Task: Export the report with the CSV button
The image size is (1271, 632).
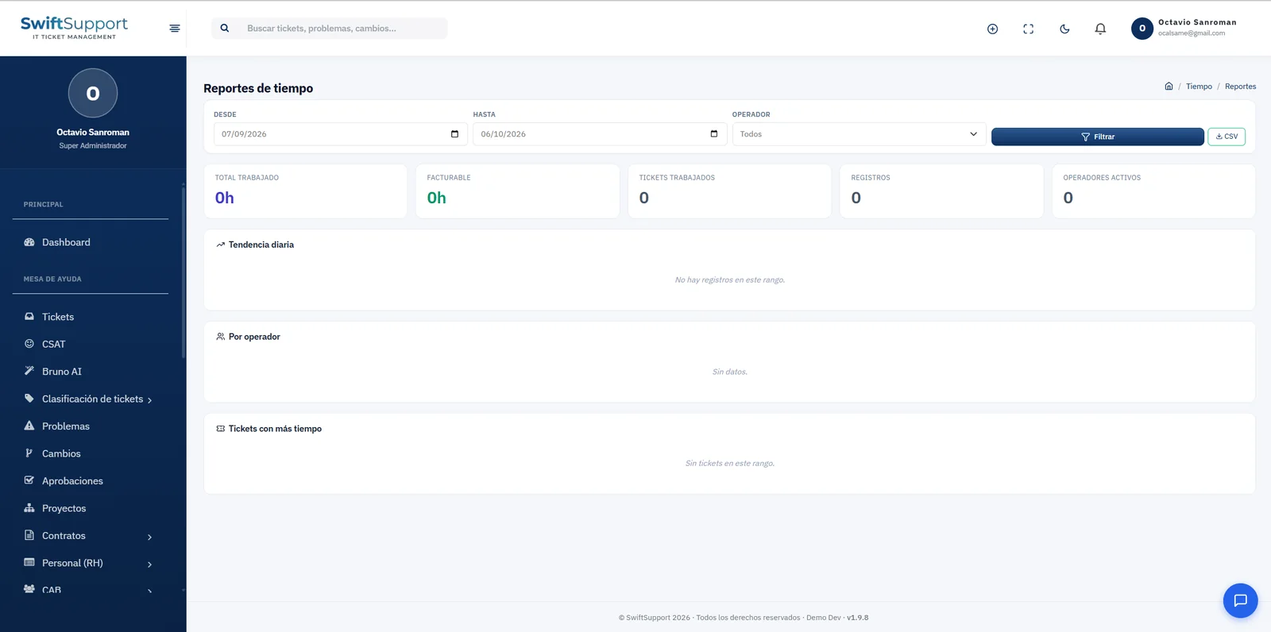Action: 1227,137
